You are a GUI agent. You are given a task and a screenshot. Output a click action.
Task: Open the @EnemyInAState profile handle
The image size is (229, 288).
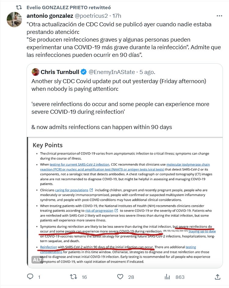coord(111,72)
